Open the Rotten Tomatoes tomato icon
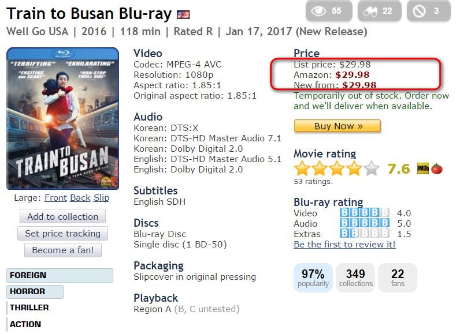The image size is (460, 334). click(436, 169)
